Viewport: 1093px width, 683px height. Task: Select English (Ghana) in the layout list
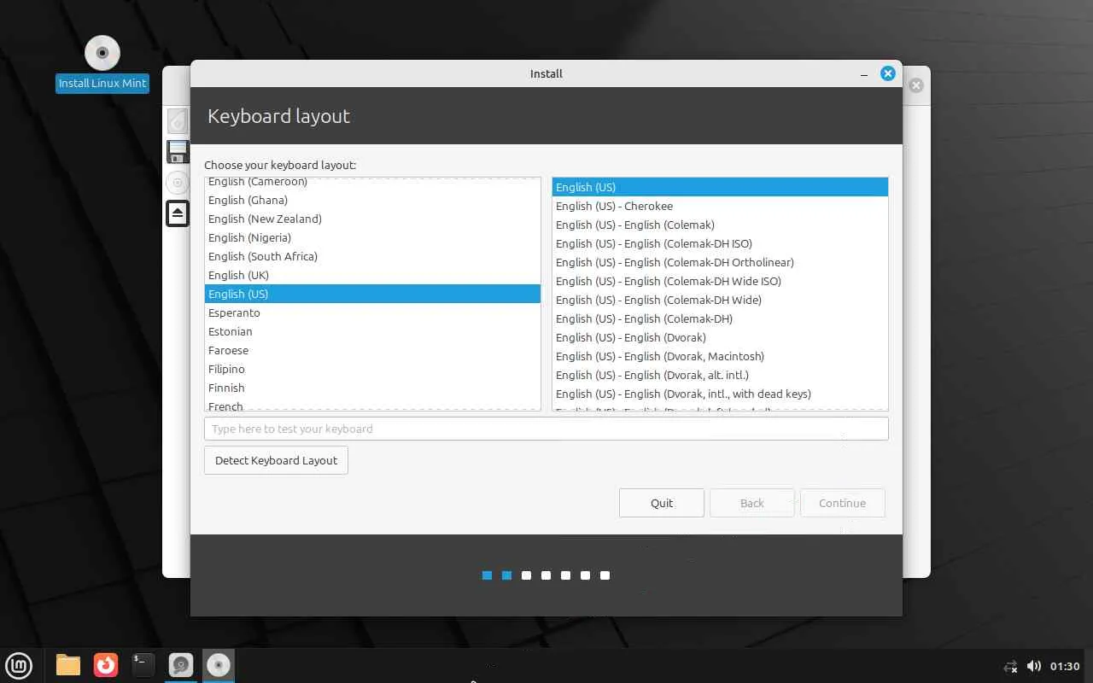click(x=372, y=200)
